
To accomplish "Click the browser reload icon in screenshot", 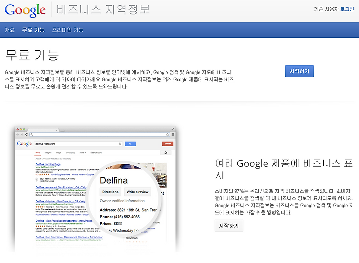I will [x=26, y=134].
